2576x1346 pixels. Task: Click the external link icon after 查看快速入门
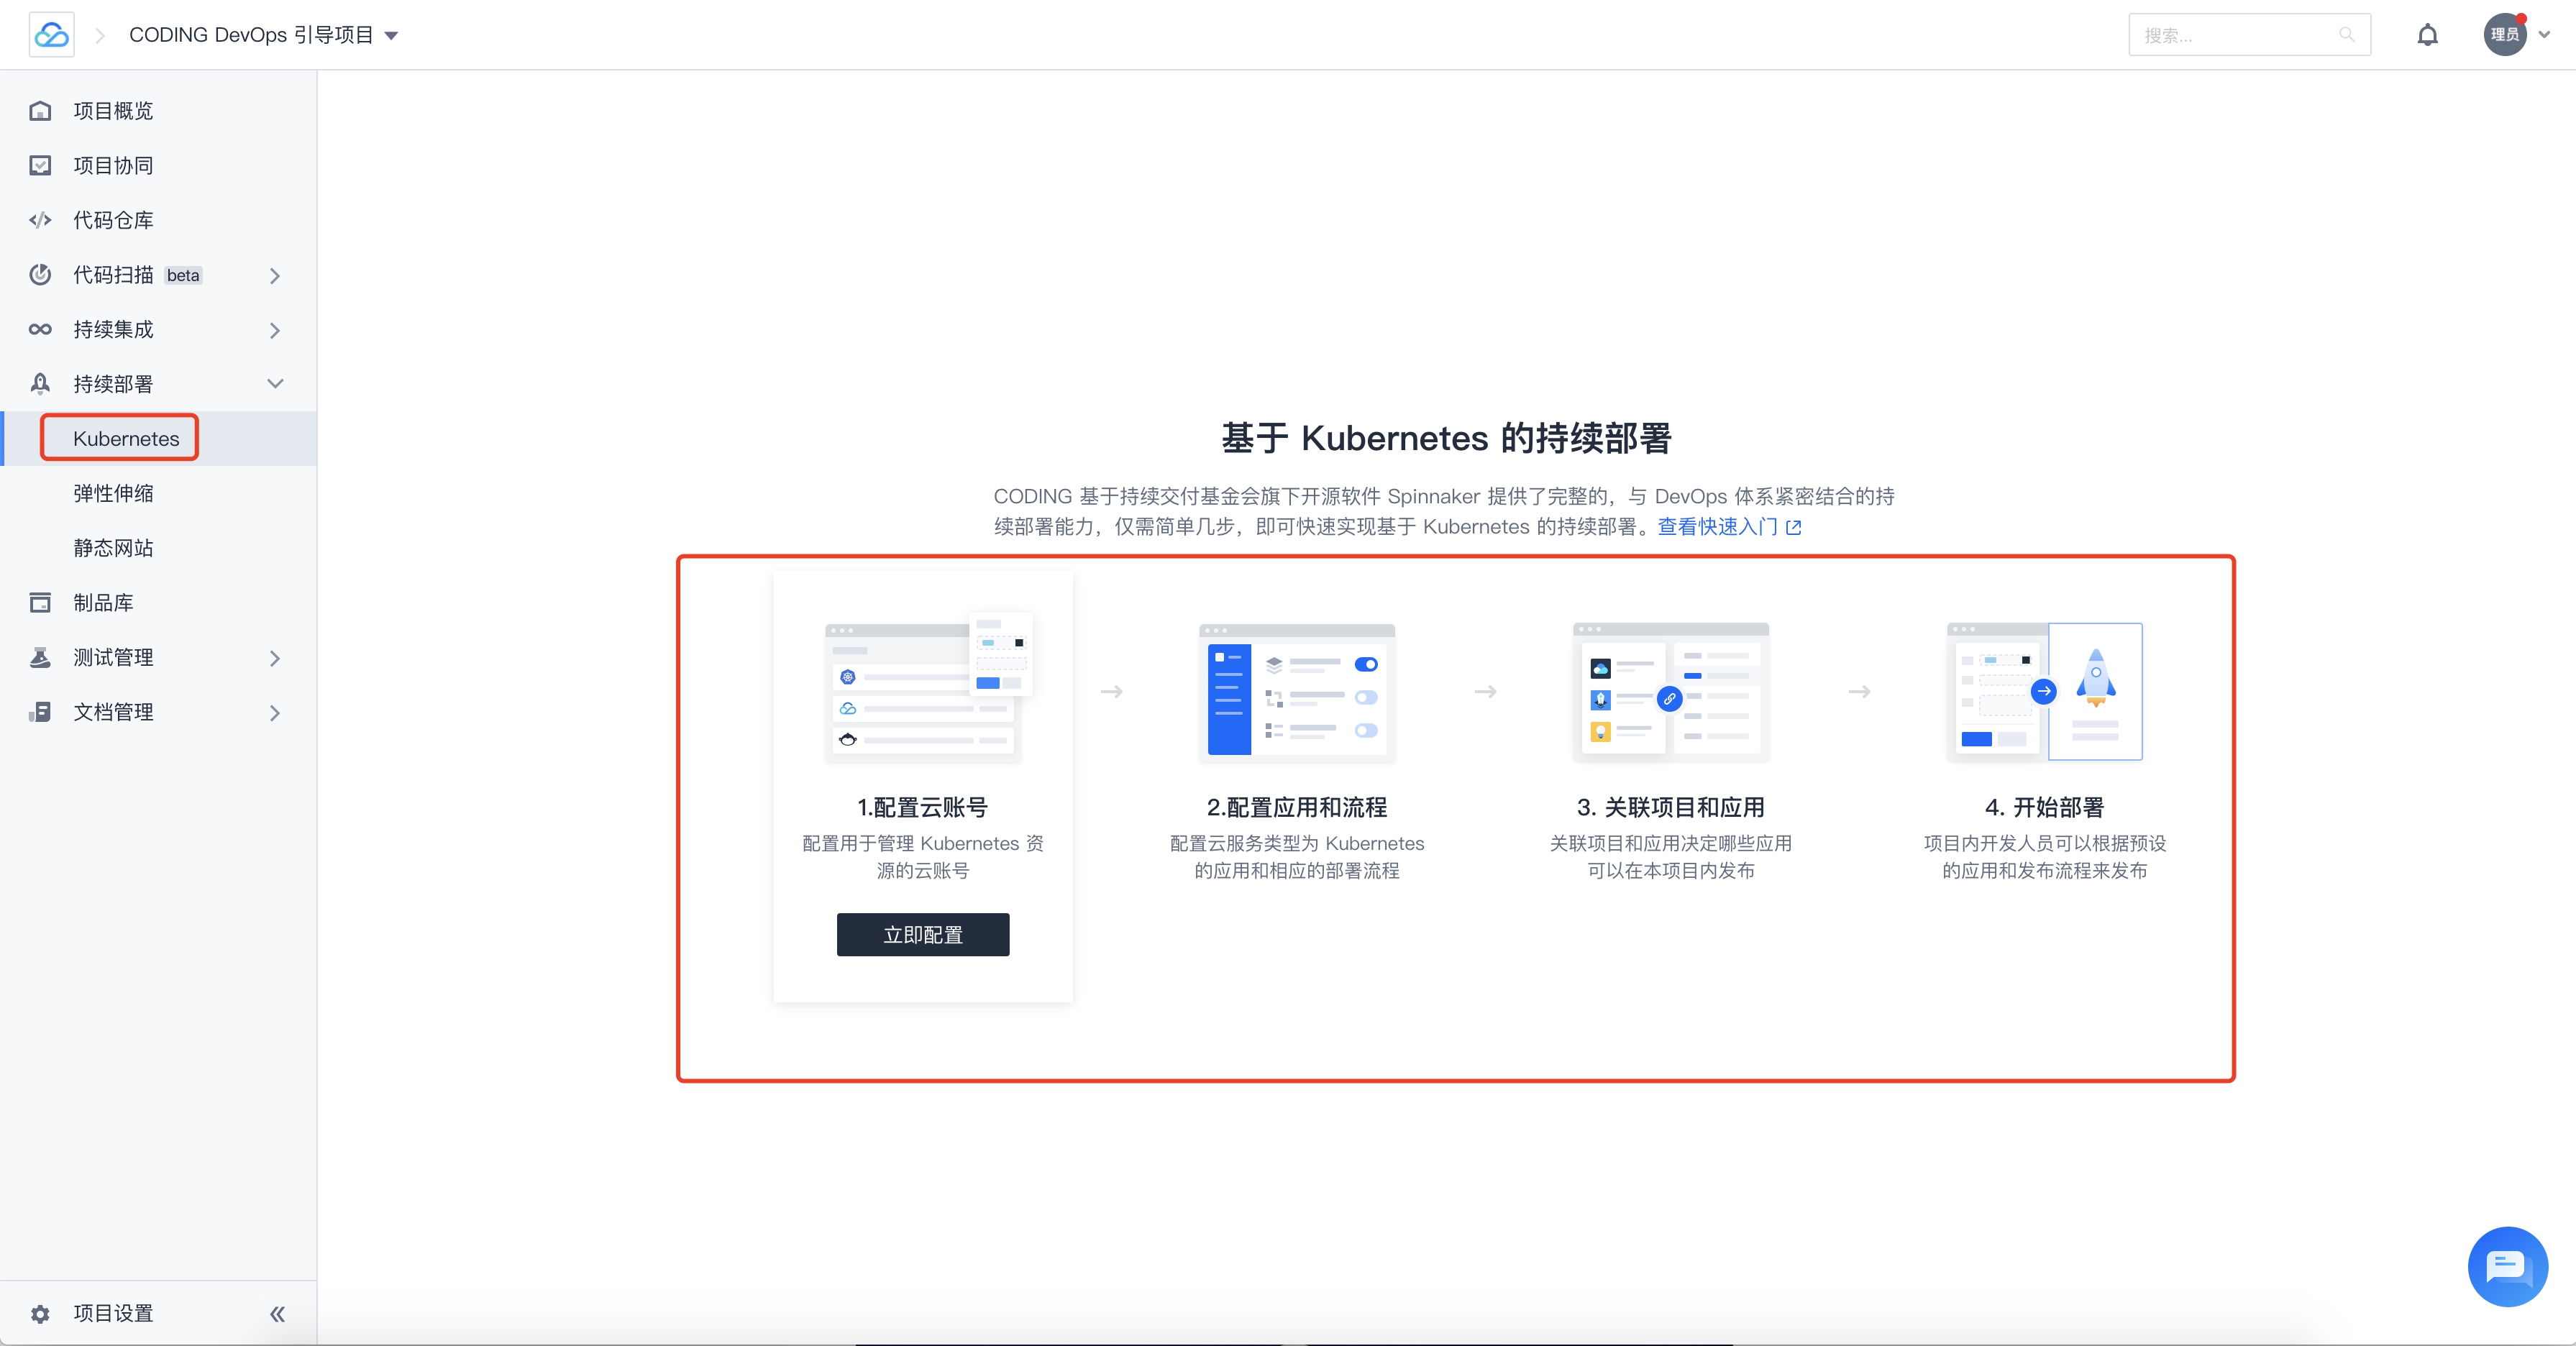pyautogui.click(x=1794, y=527)
